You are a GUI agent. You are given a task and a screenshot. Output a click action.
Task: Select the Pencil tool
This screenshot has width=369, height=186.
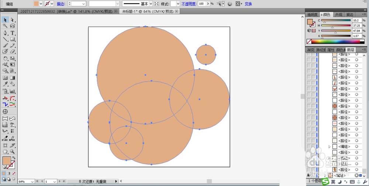[x=13, y=45]
